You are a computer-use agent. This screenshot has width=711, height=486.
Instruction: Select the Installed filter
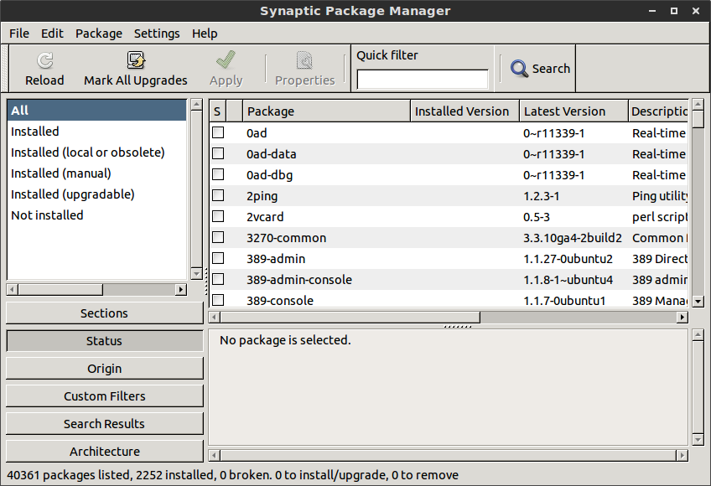(96, 132)
